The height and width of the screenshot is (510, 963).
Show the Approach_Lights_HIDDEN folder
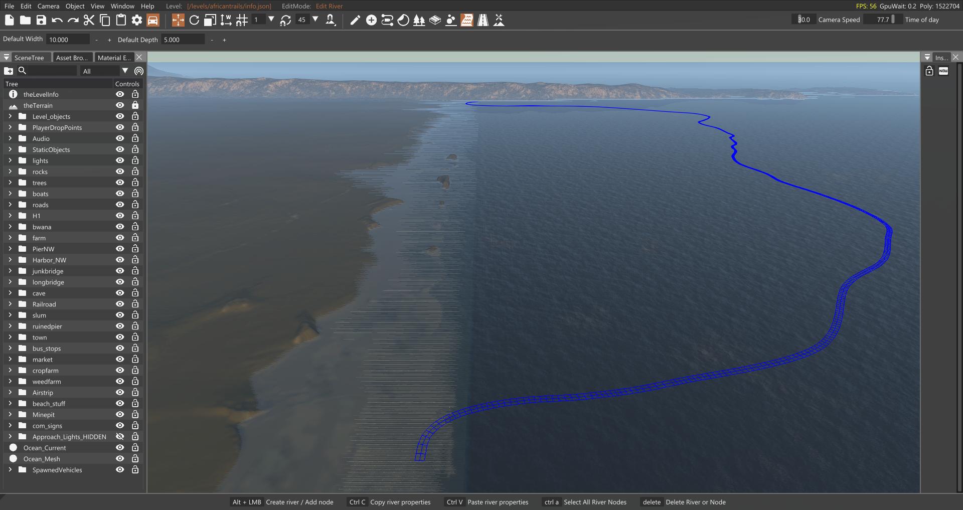pos(120,436)
